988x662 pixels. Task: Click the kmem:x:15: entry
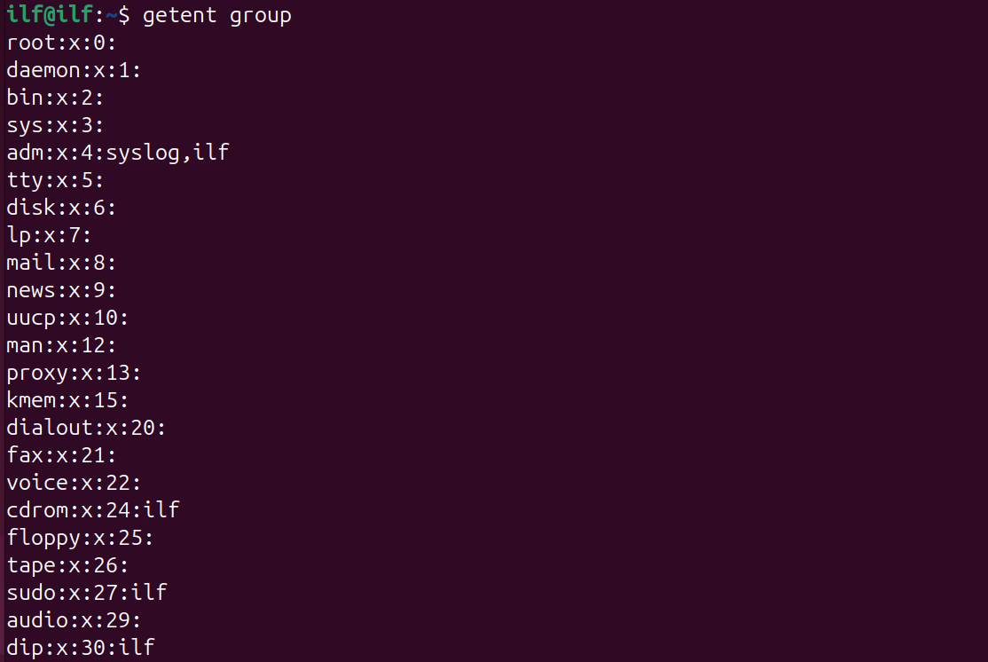[67, 400]
